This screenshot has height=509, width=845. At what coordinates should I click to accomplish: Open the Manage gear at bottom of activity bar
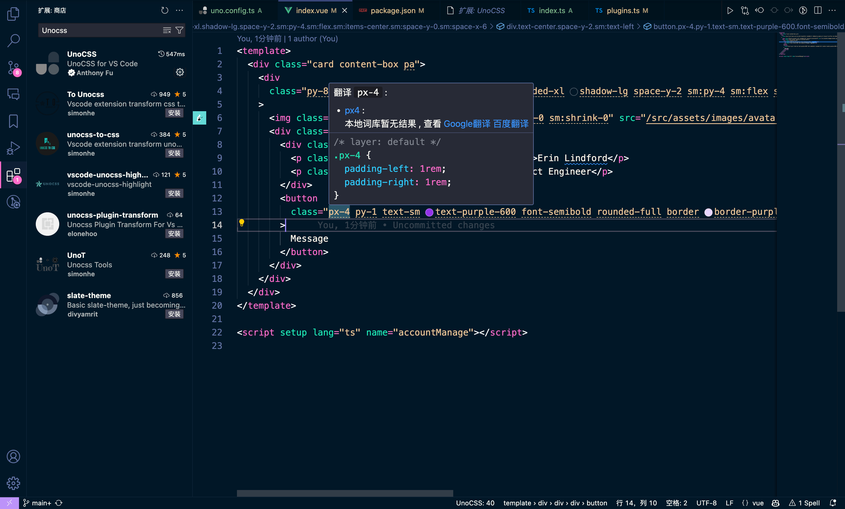[13, 483]
